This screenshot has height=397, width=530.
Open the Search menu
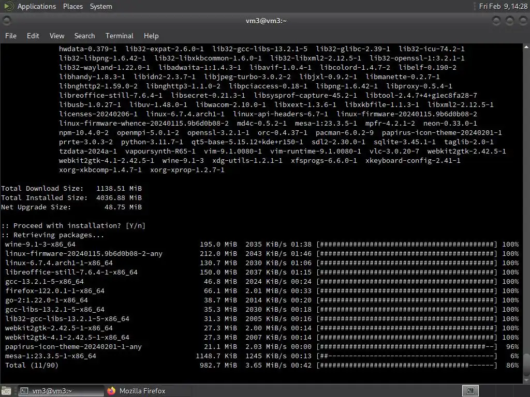84,36
